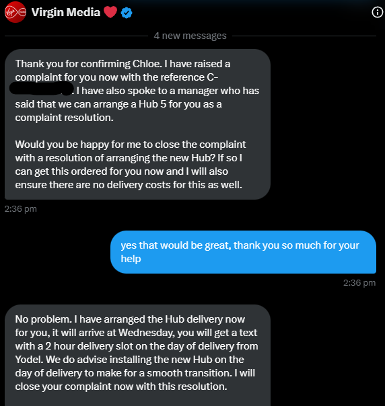
Task: Click the divider line right of '4 new messages'
Action: [304, 36]
